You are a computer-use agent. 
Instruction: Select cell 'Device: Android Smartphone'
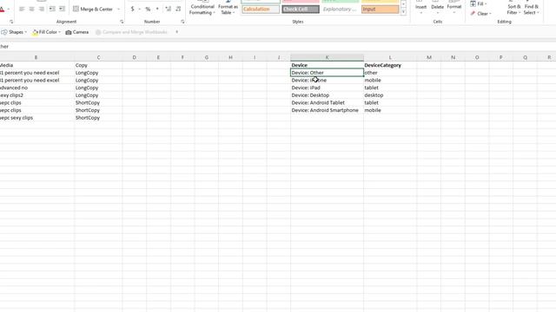(327, 110)
